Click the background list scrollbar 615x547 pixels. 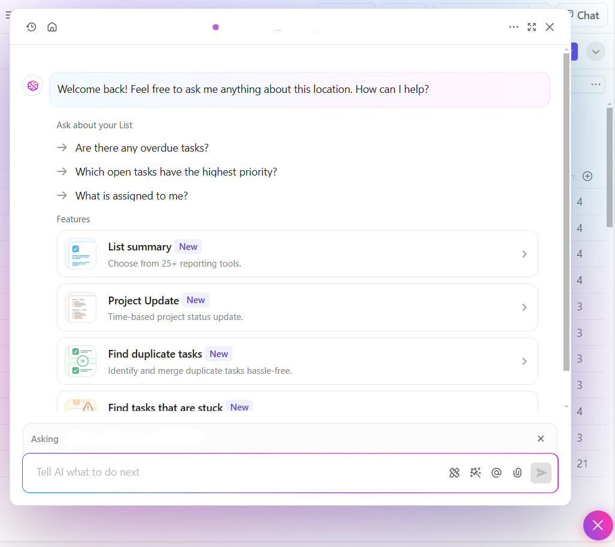(609, 168)
